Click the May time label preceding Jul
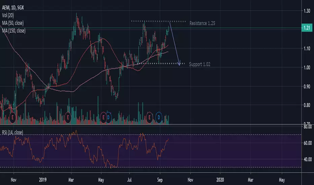This screenshot has width=314, height=185. 101,180
